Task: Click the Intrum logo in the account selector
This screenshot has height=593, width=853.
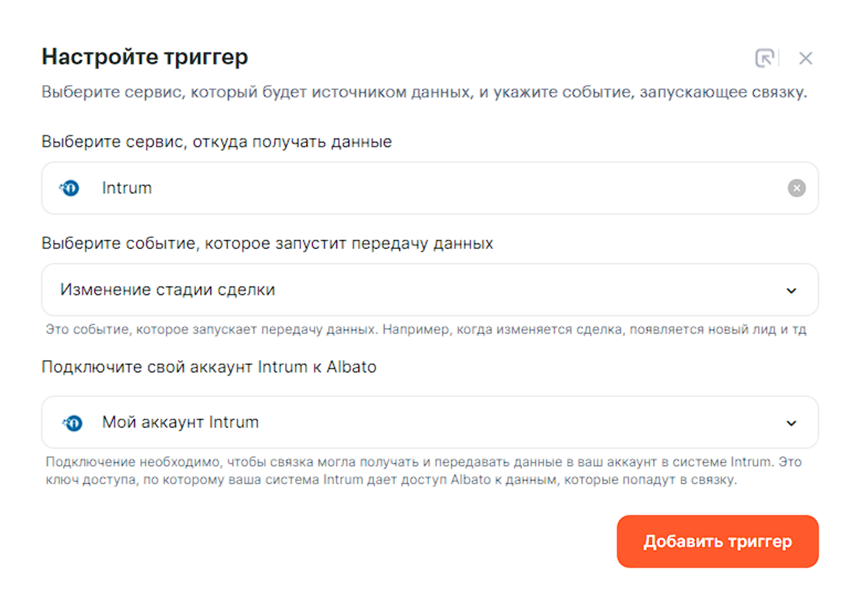Action: click(x=73, y=423)
